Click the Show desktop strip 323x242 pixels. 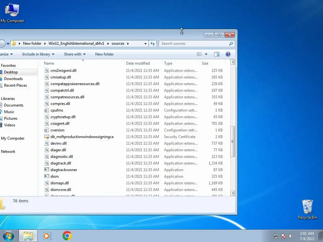point(321,236)
